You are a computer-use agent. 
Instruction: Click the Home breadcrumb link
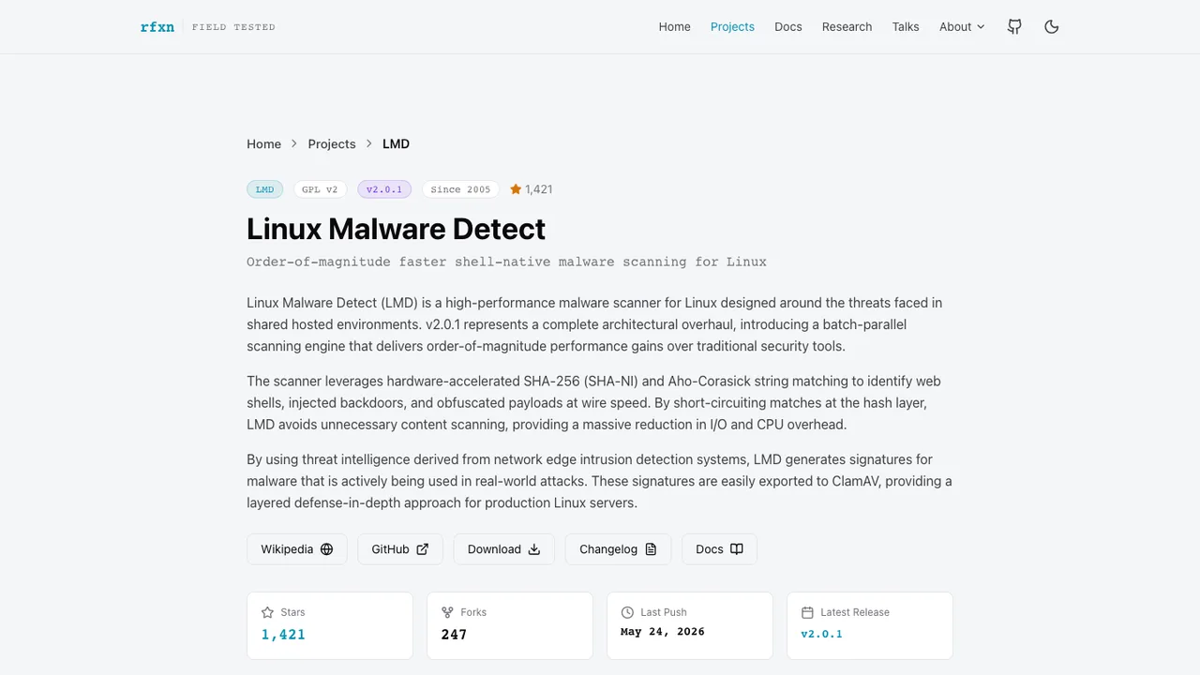click(263, 143)
